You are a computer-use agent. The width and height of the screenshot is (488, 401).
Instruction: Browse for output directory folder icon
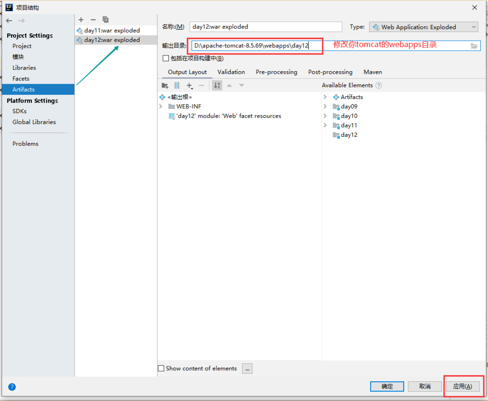click(474, 46)
